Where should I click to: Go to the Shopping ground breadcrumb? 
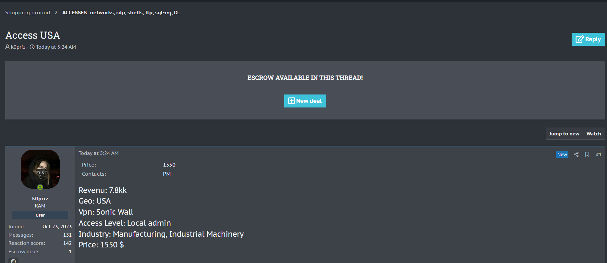click(x=28, y=12)
